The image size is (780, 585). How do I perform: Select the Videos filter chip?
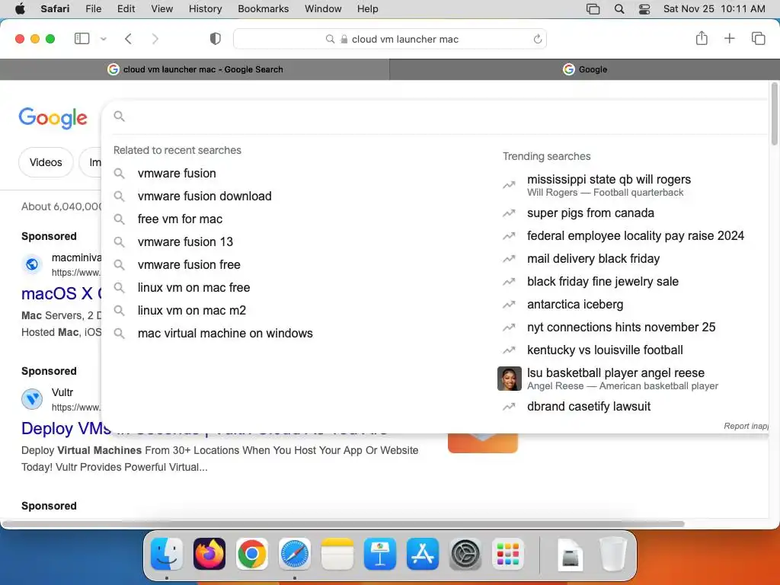click(46, 162)
